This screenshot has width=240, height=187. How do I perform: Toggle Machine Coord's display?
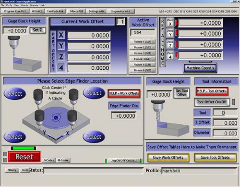[x=200, y=68]
